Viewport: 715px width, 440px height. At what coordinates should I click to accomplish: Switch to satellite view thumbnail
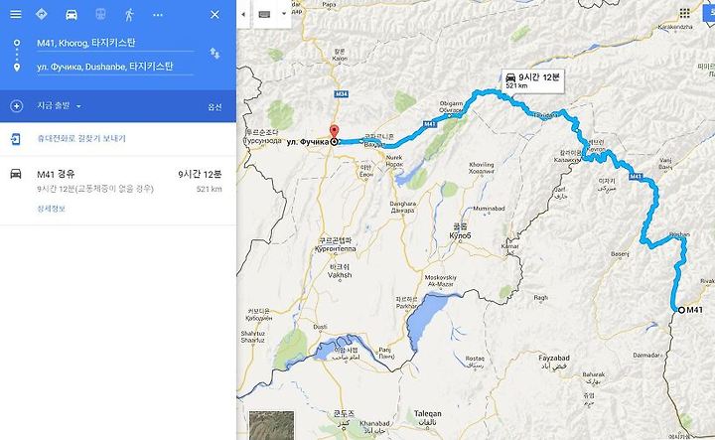pyautogui.click(x=271, y=425)
